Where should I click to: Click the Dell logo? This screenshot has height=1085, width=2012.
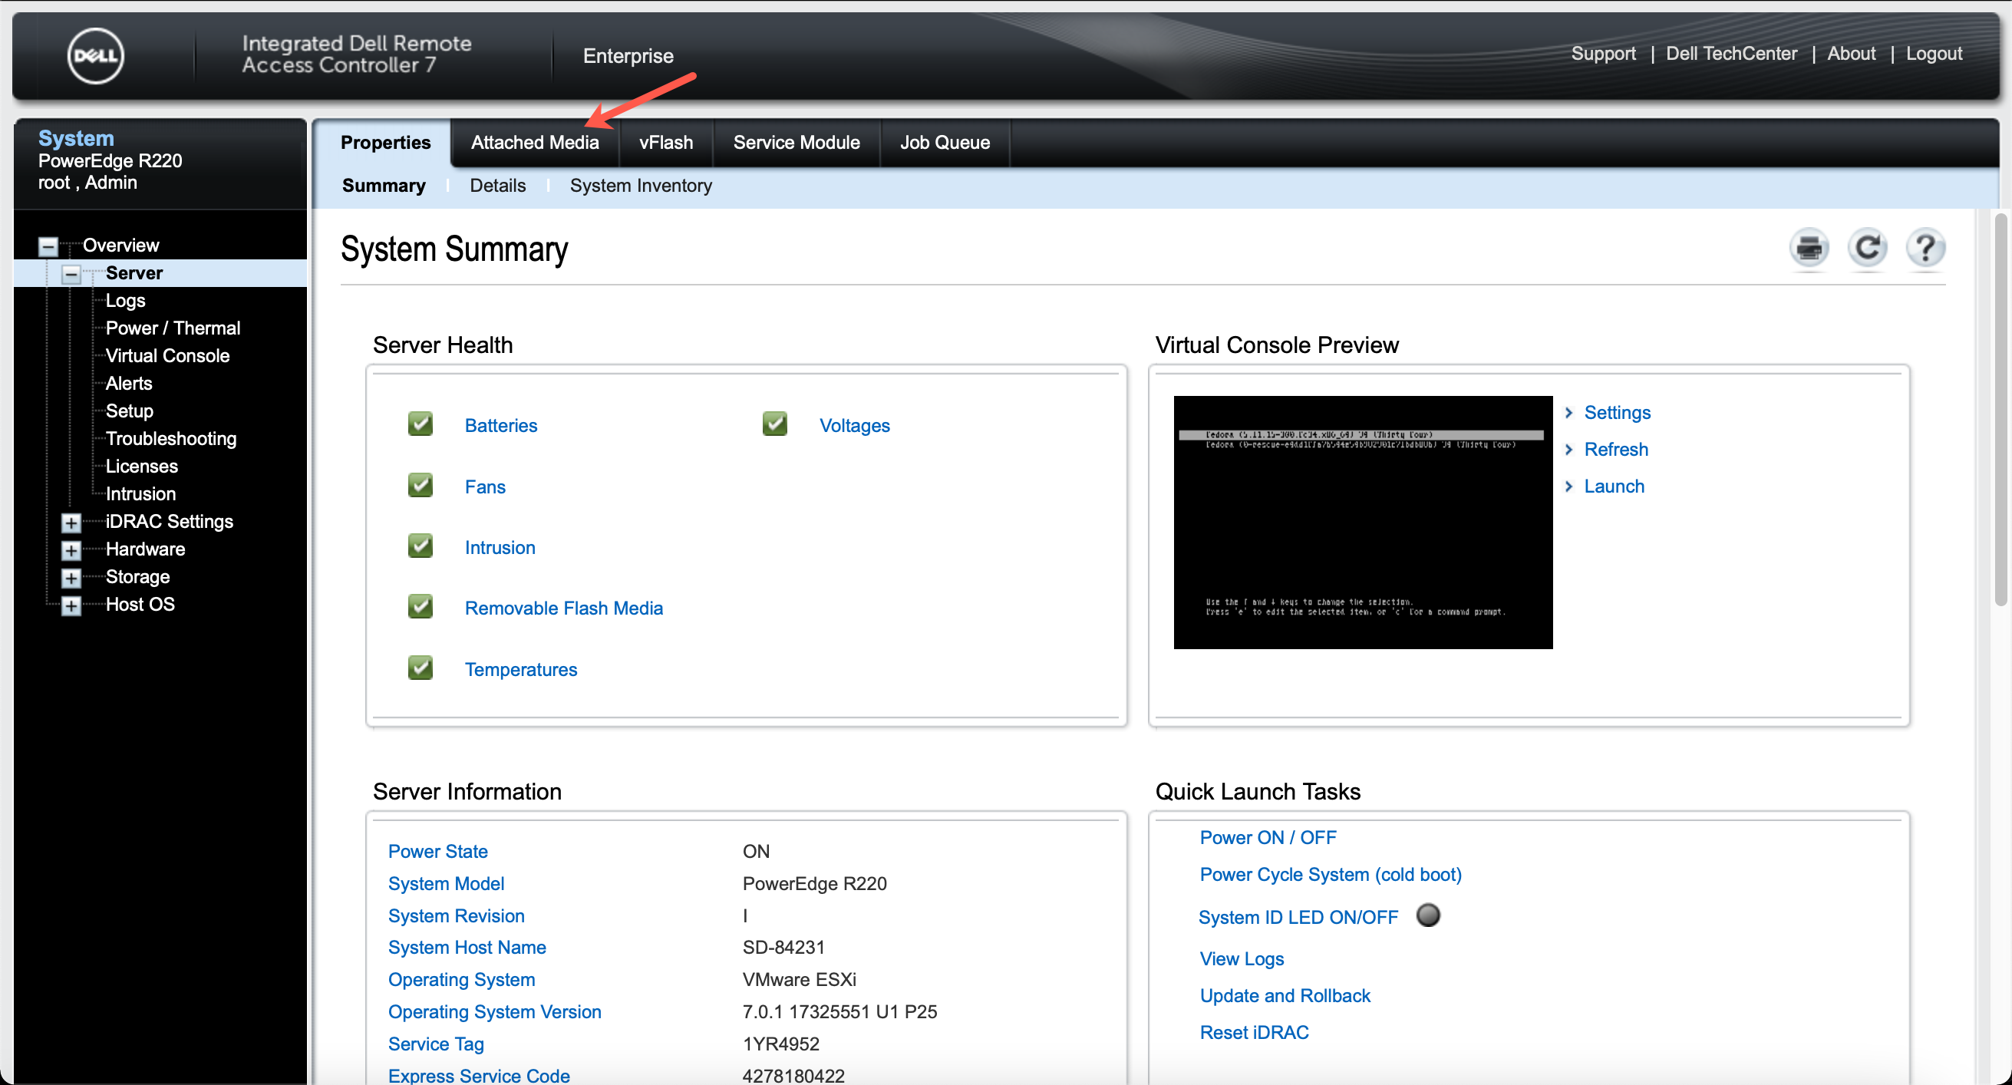pos(95,55)
